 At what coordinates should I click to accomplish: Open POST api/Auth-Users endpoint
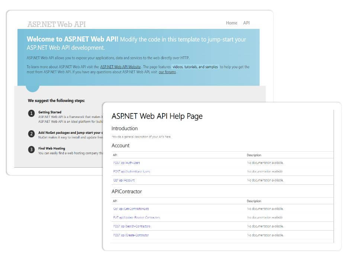[x=126, y=163]
